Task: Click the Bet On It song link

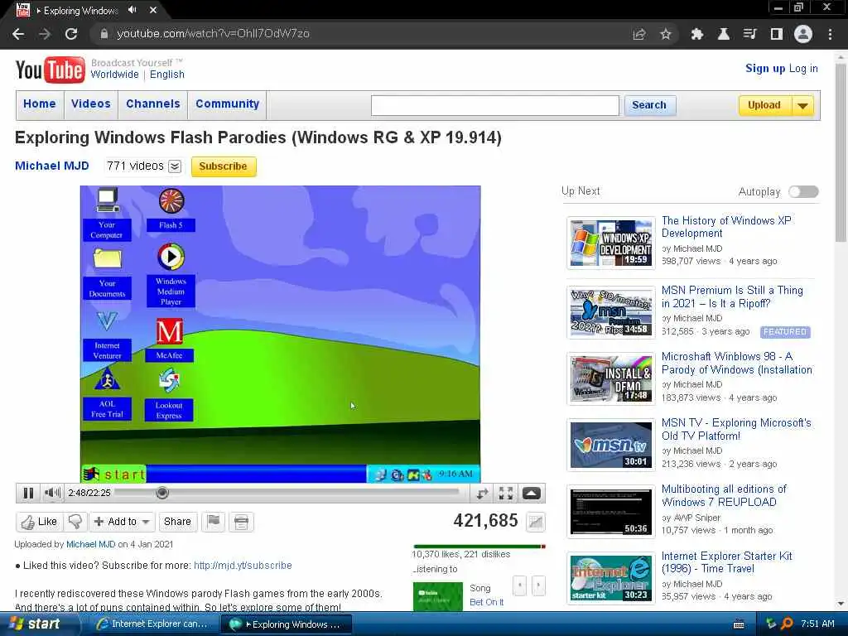Action: 486,602
